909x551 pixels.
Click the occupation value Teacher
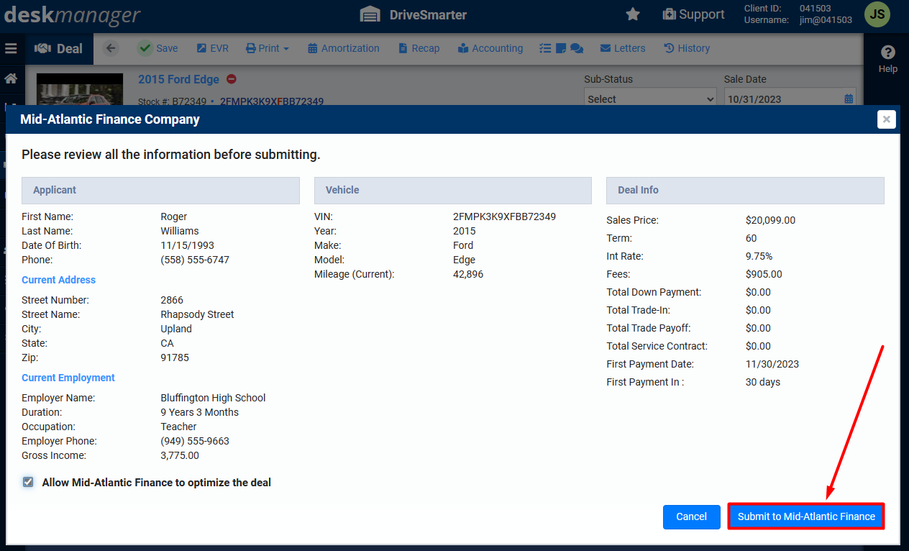point(178,427)
